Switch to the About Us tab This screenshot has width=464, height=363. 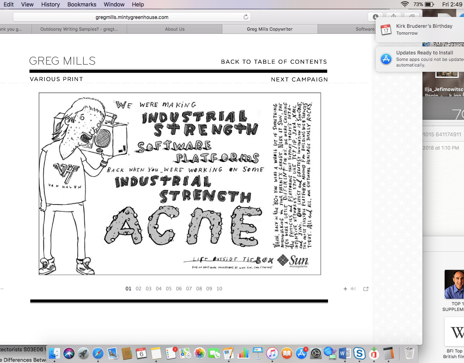pos(175,29)
